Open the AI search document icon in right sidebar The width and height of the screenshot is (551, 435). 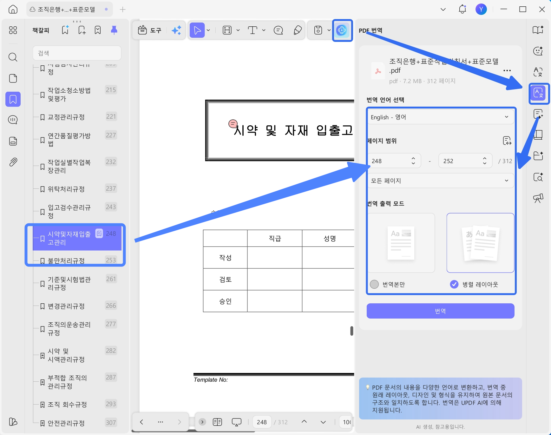pos(538,177)
